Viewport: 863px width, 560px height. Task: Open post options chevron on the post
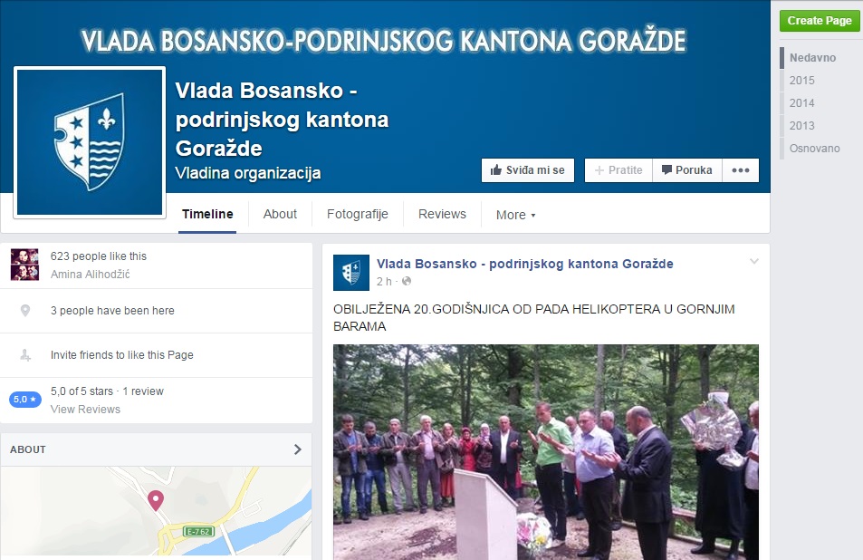(x=754, y=261)
